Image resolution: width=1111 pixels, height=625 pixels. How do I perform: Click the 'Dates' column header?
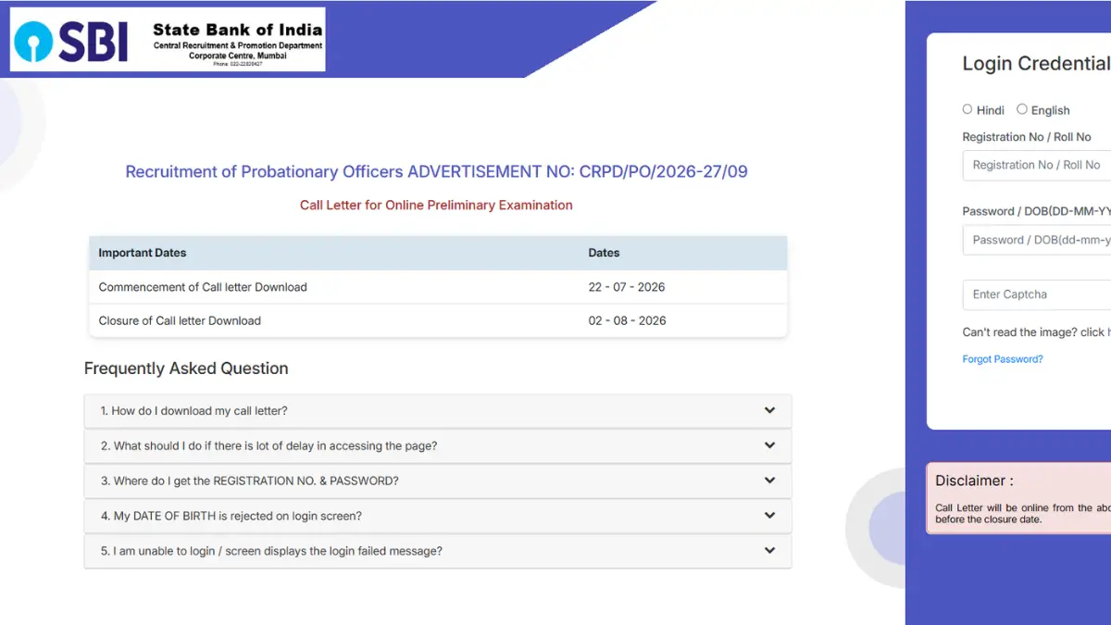click(x=604, y=253)
